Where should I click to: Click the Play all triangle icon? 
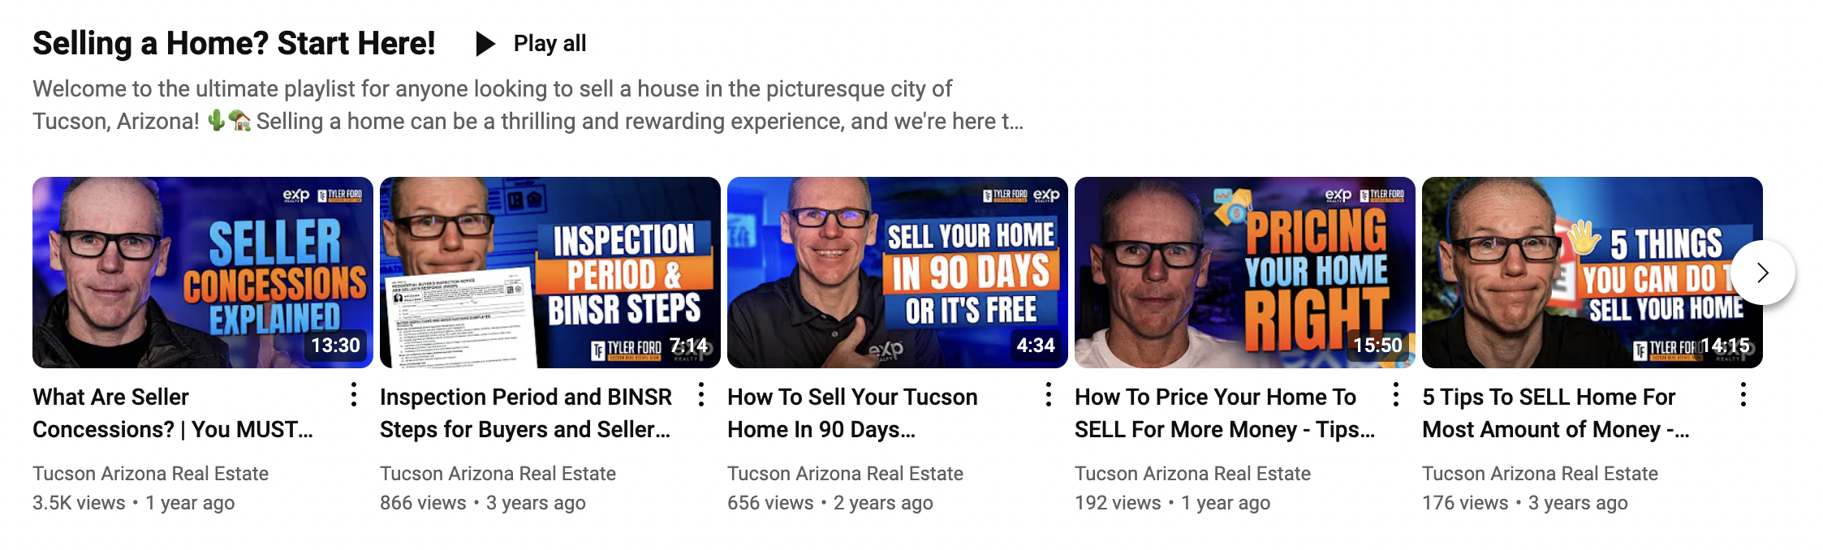tap(485, 44)
